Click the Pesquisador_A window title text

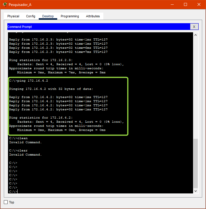pyautogui.click(x=20, y=5)
